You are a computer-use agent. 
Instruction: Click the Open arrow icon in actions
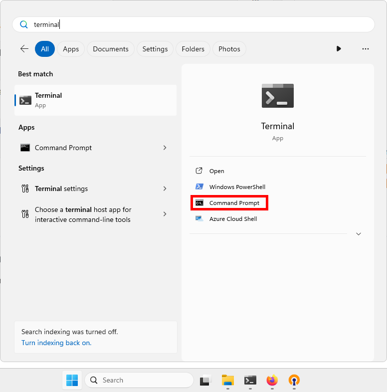point(199,171)
